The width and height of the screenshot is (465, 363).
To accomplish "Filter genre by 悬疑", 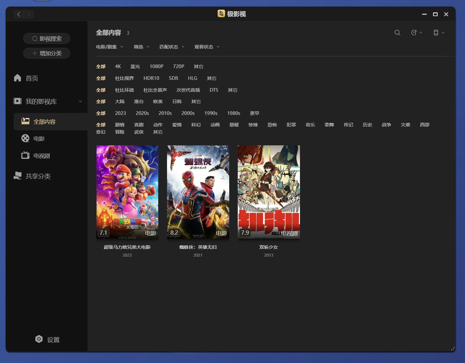I will click(x=234, y=125).
